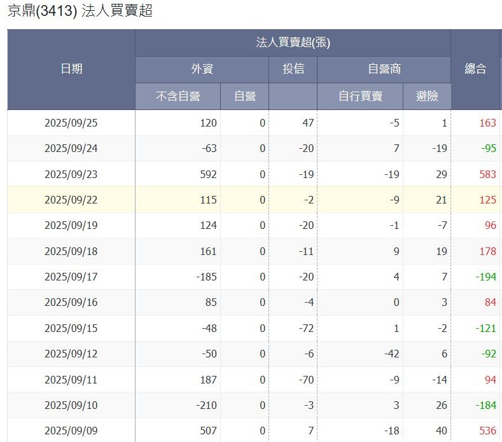This screenshot has height=442, width=502.
Task: Click total value -194 for 2025/09/17
Action: tap(485, 277)
